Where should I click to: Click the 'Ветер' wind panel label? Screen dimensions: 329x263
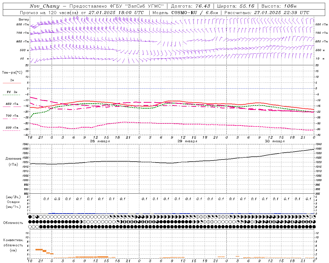click(24, 20)
